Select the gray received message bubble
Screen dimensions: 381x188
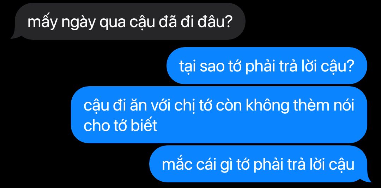click(x=128, y=21)
